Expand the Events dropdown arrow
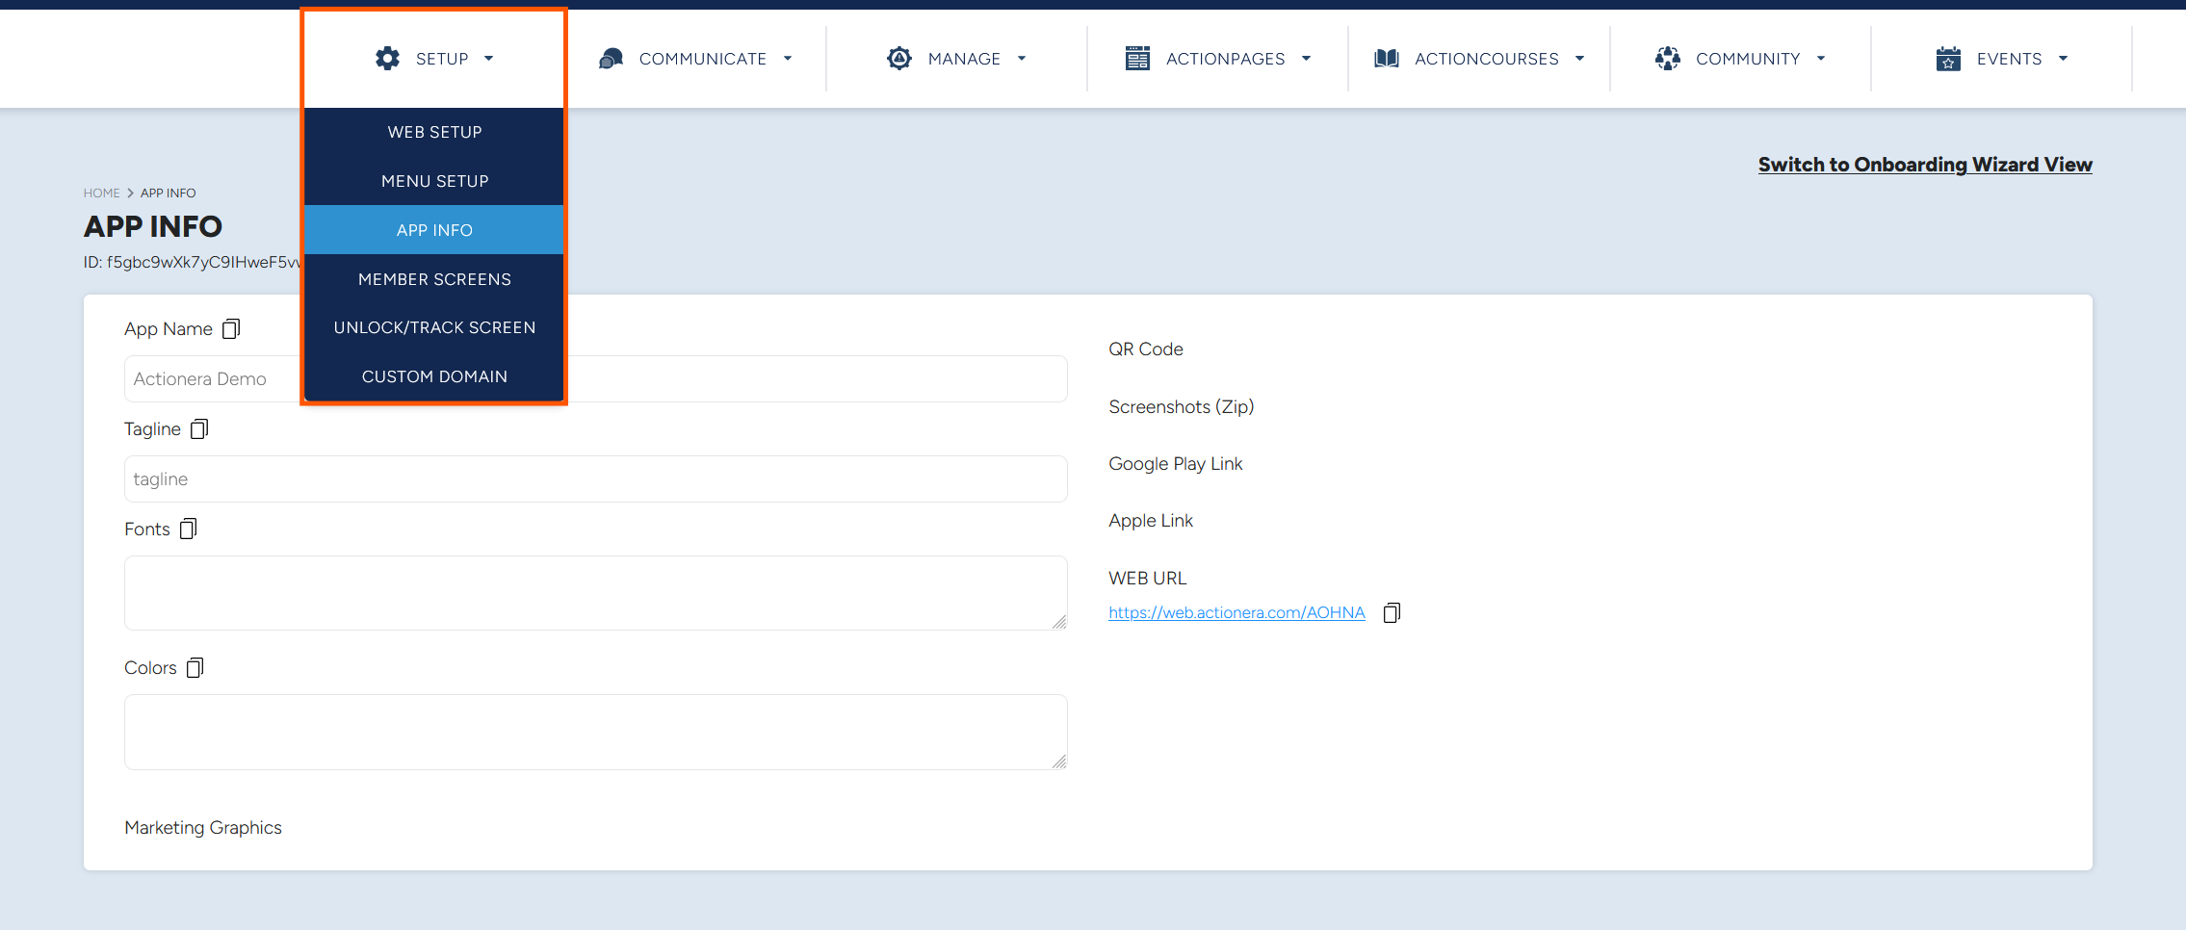 (2063, 59)
